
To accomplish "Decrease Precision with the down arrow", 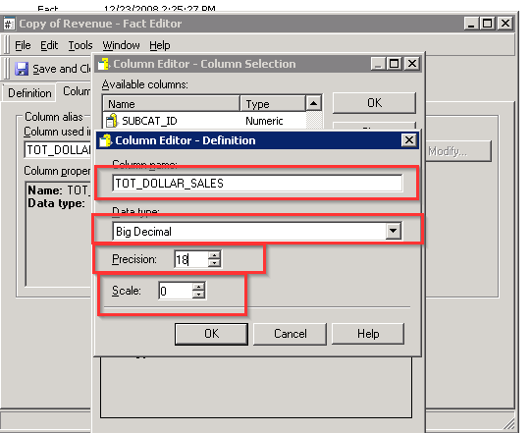I will (214, 263).
